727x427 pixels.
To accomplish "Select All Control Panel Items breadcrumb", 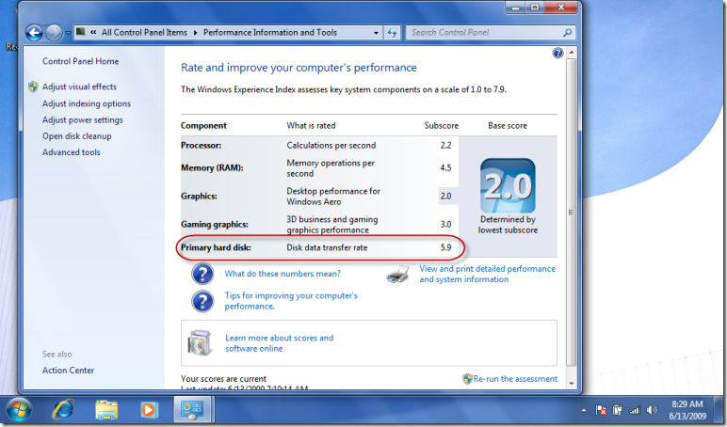I will click(x=144, y=32).
